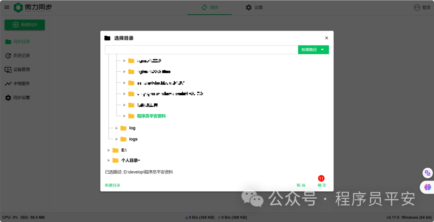
Task: Click the v2.17.0 version text
Action: pyautogui.click(x=393, y=217)
